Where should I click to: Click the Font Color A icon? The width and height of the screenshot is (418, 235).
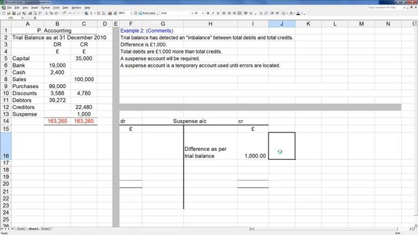[298, 13]
